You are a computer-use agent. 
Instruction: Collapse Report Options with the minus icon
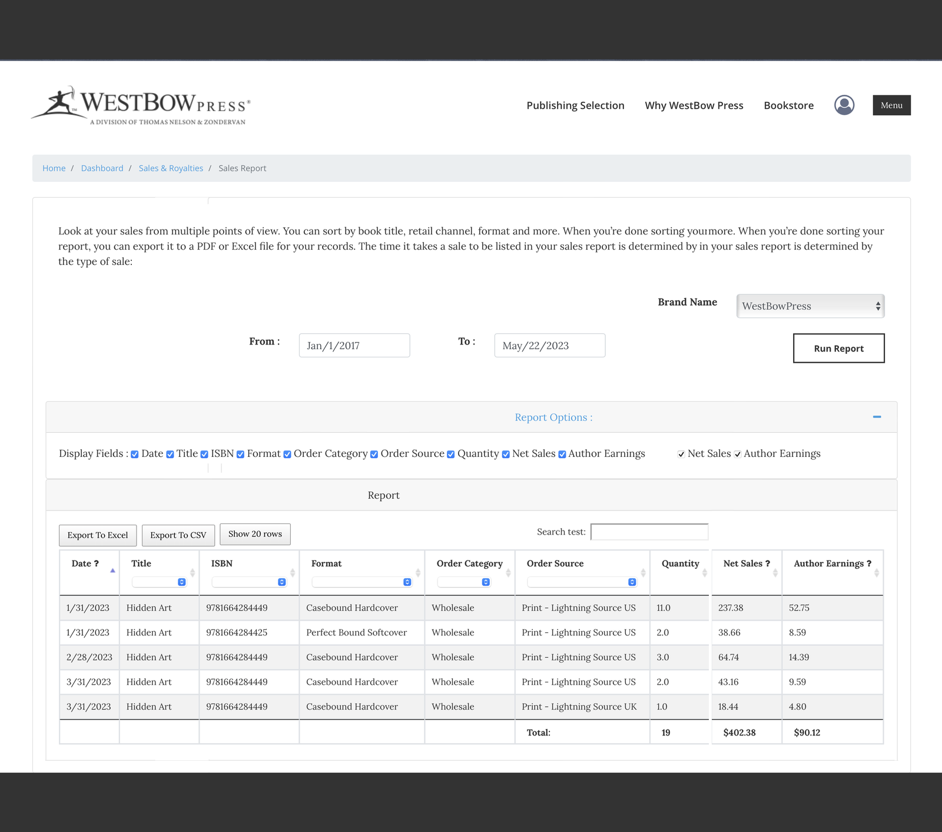[x=877, y=417]
